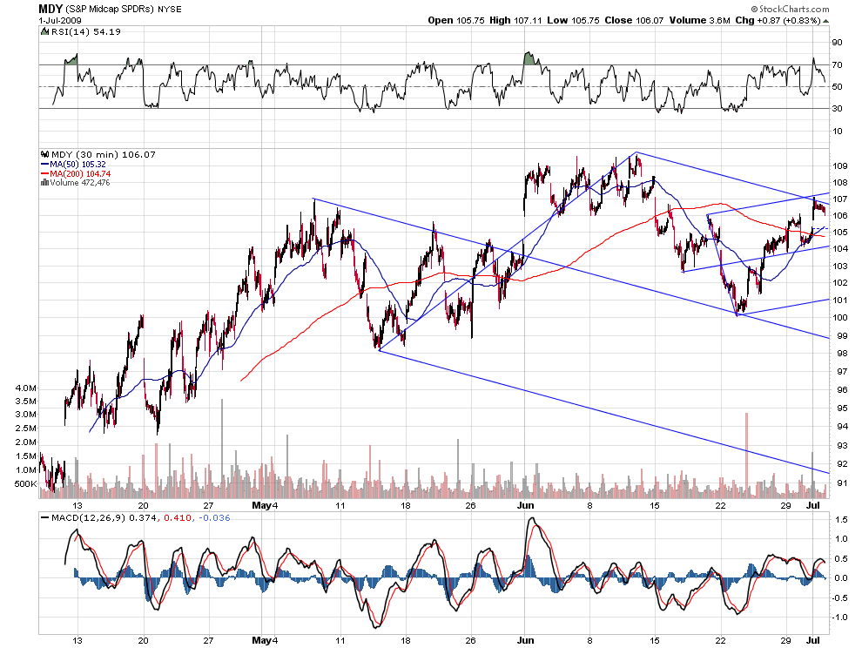Click the Close value 106.07
Viewport: 862px width, 648px height.
[x=650, y=20]
